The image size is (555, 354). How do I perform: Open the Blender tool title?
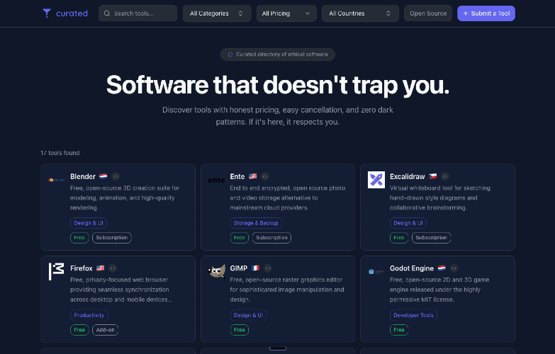point(83,176)
